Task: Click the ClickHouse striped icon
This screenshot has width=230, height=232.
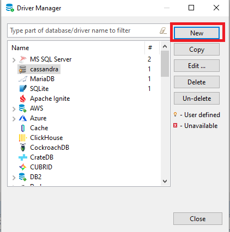Action: point(23,138)
